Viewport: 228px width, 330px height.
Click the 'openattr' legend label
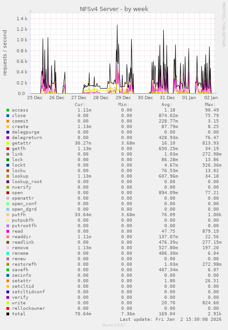(23, 198)
